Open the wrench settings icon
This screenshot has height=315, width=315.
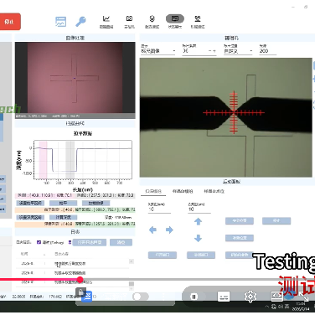click(x=80, y=22)
